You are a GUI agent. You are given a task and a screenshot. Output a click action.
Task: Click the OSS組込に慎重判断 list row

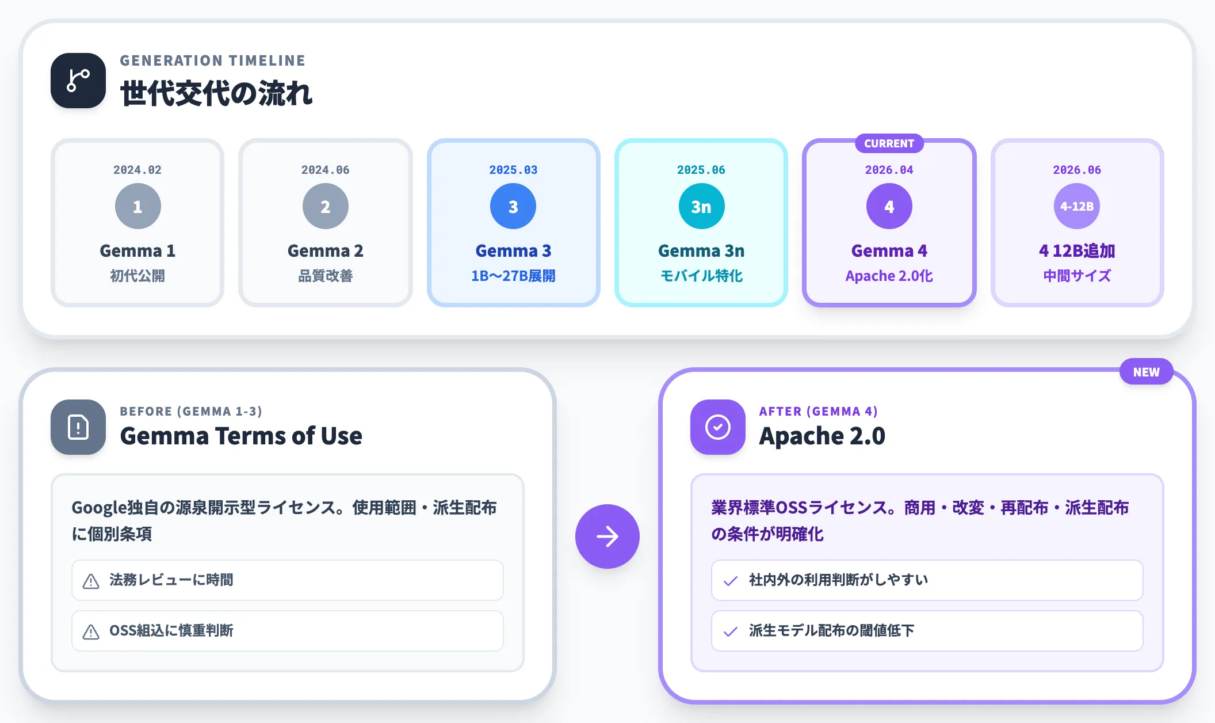[x=288, y=631]
